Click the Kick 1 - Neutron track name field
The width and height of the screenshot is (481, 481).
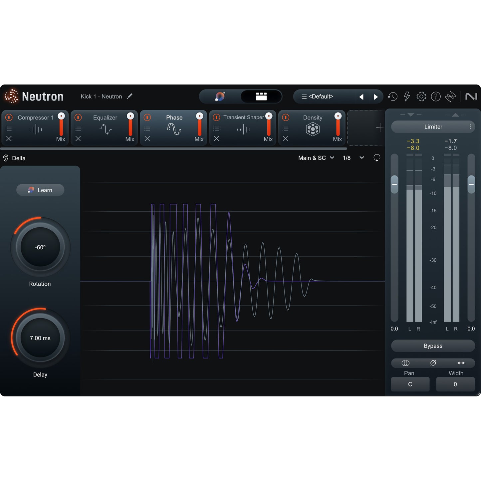[x=101, y=97]
